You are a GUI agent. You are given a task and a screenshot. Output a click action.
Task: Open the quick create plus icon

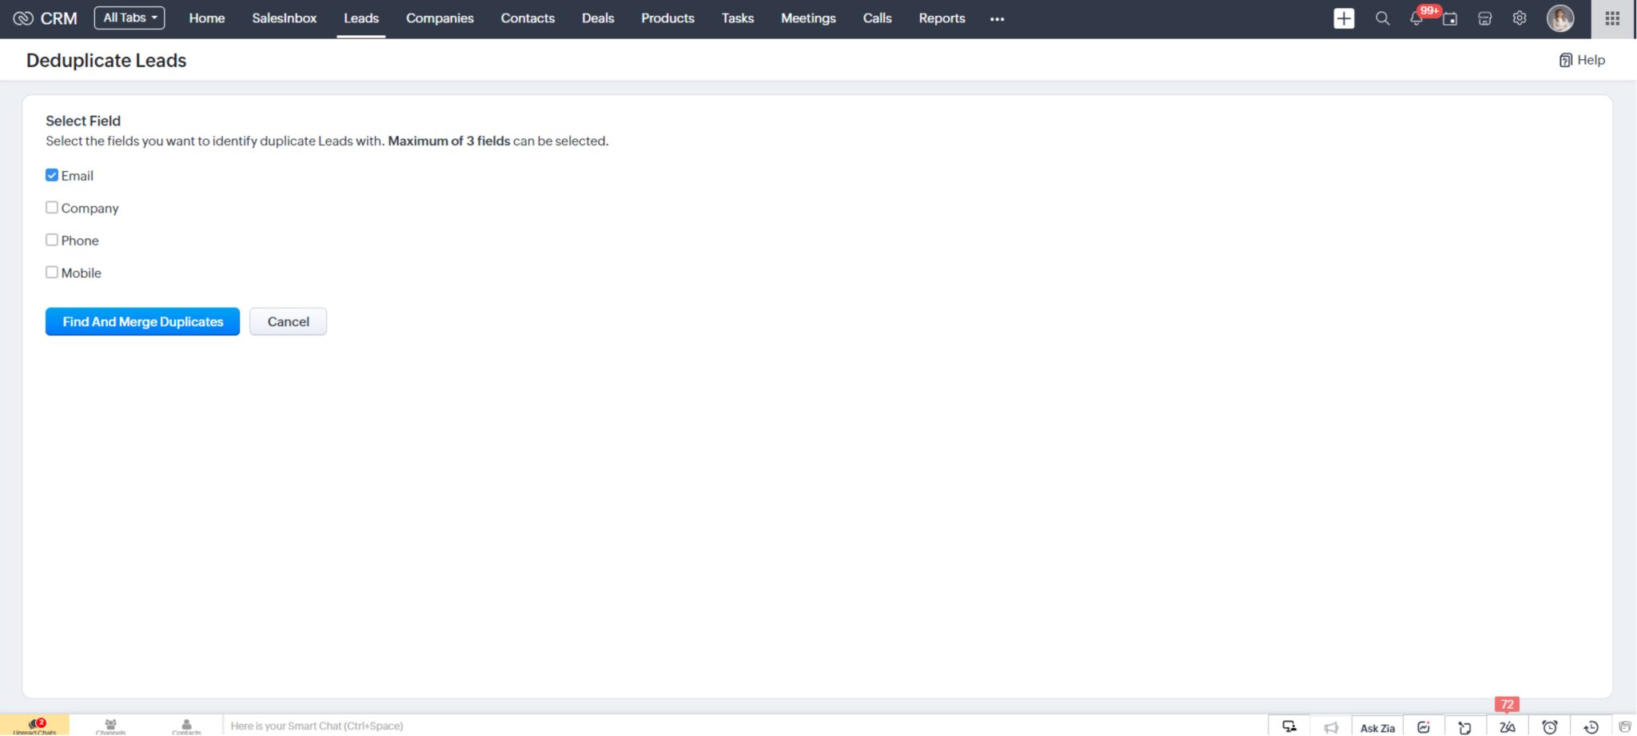[x=1344, y=18]
